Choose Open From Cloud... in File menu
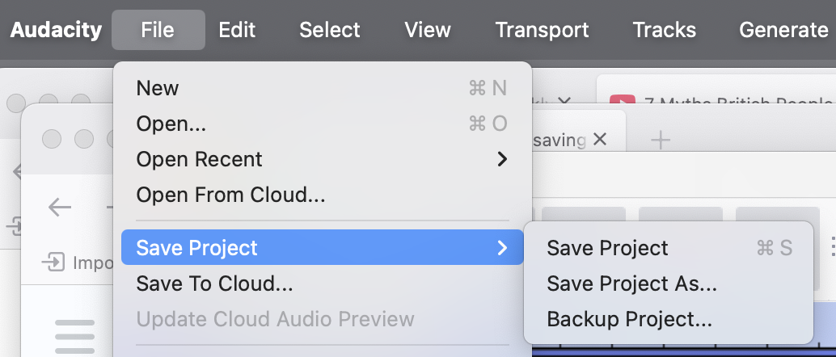This screenshot has height=357, width=836. [x=230, y=195]
